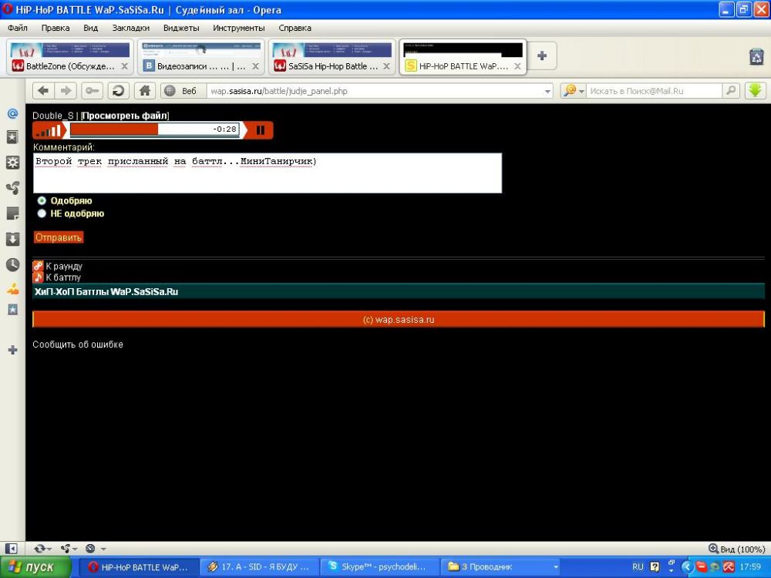Seek in the audio player progress bar
Screen dimensions: 771x578
[x=154, y=129]
